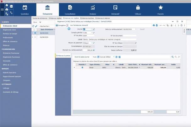Open the Clôture padlock module
The height and width of the screenshot is (127, 191).
pos(138,9)
